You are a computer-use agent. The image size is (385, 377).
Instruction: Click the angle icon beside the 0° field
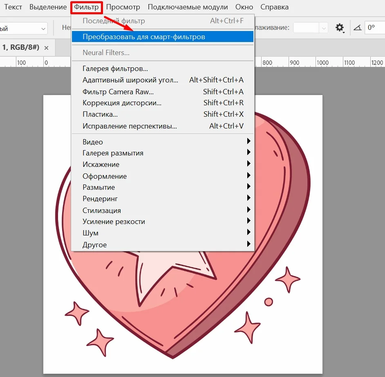click(358, 28)
